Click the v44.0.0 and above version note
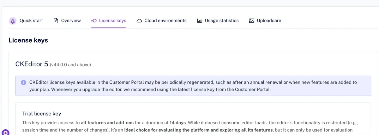This screenshot has height=135, width=379. [70, 65]
